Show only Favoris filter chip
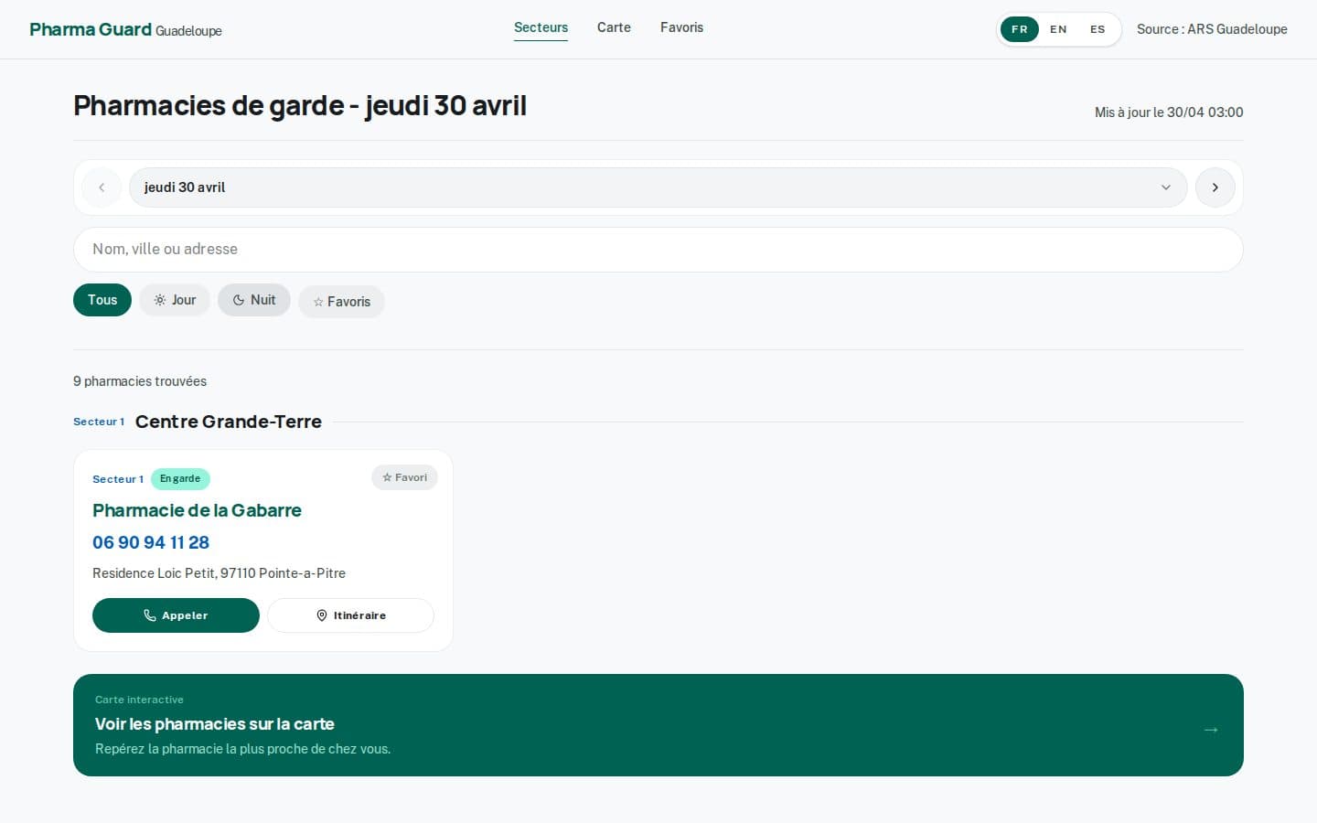This screenshot has width=1317, height=823. pyautogui.click(x=341, y=302)
